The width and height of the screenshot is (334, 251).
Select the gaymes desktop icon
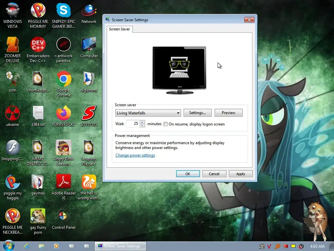[38, 185]
